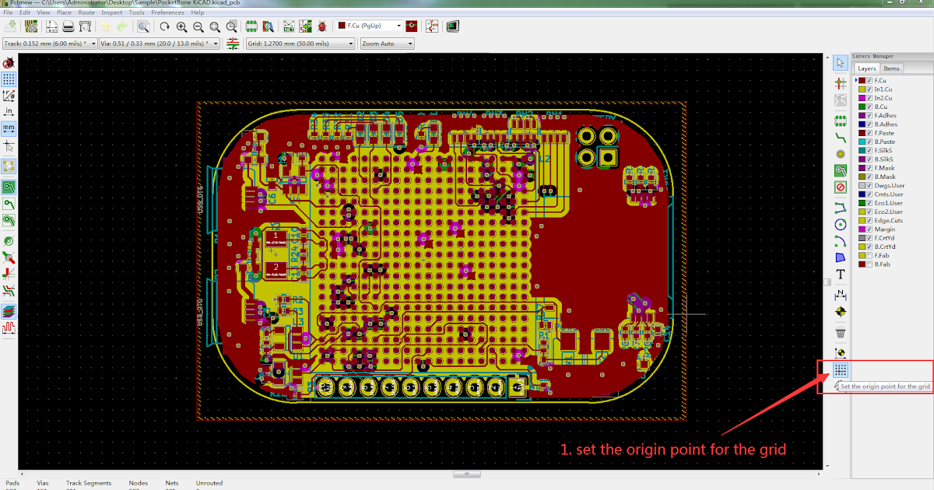Uncheck the Edge.Cuts layer visibility checkbox
The height and width of the screenshot is (490, 934).
pos(869,220)
